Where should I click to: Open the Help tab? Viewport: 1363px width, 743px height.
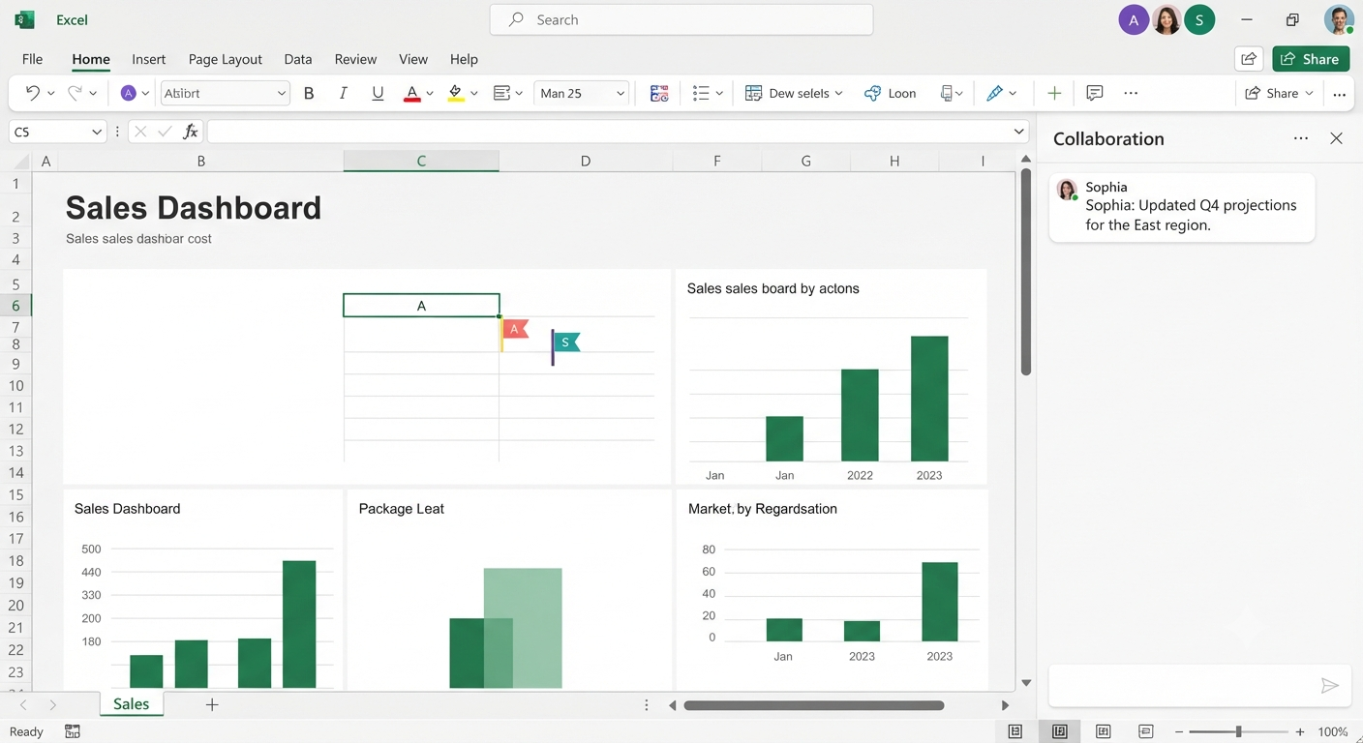[464, 59]
